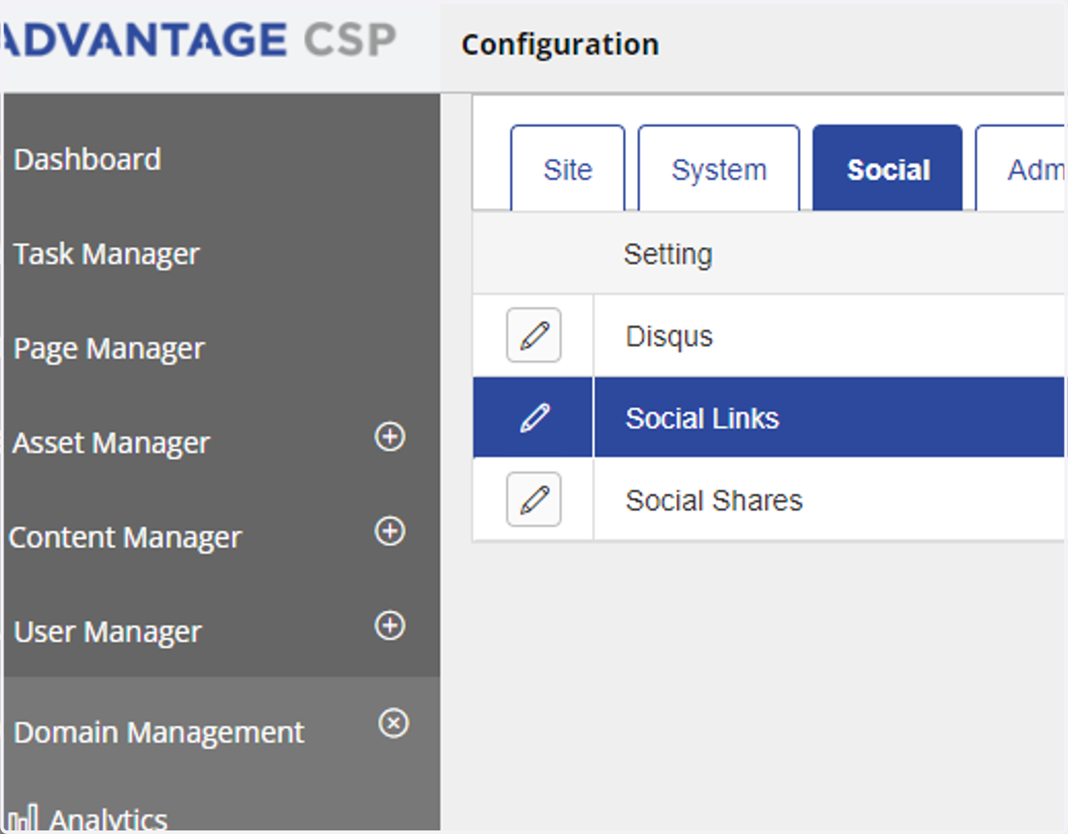
Task: Expand the Asset Manager menu
Action: pyautogui.click(x=390, y=437)
